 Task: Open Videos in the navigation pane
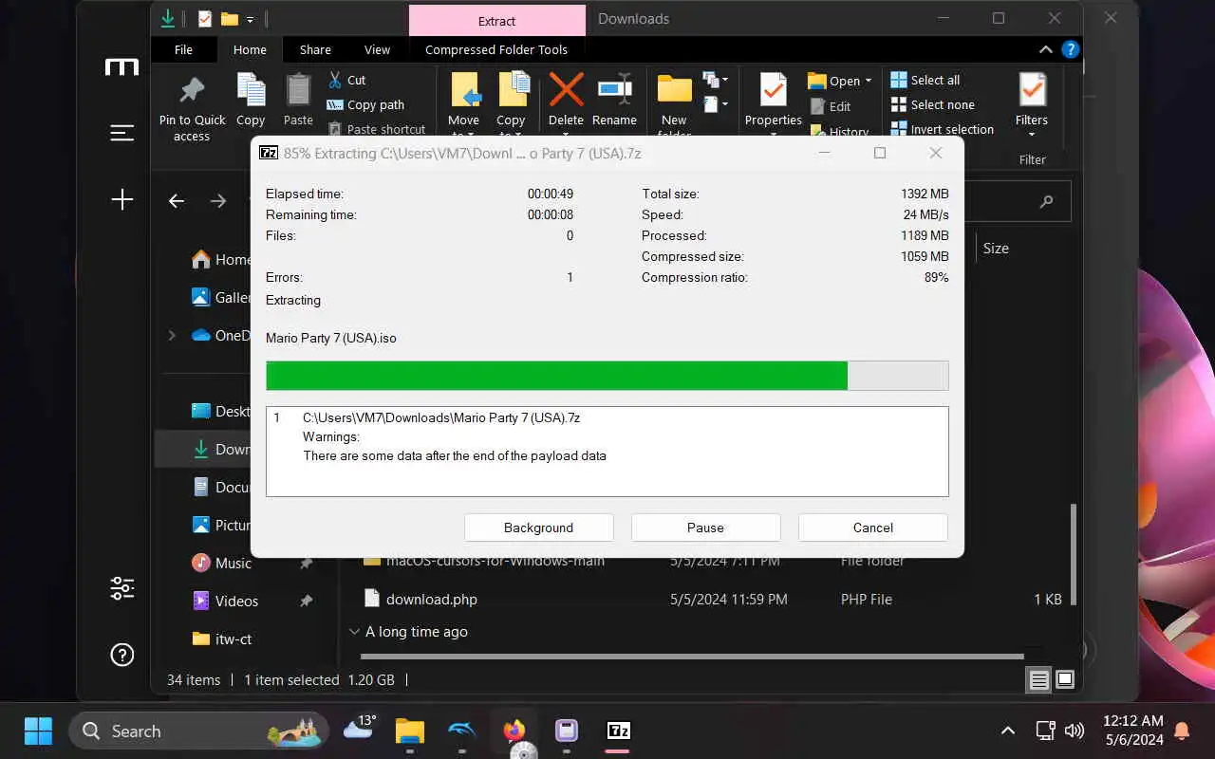[225, 601]
